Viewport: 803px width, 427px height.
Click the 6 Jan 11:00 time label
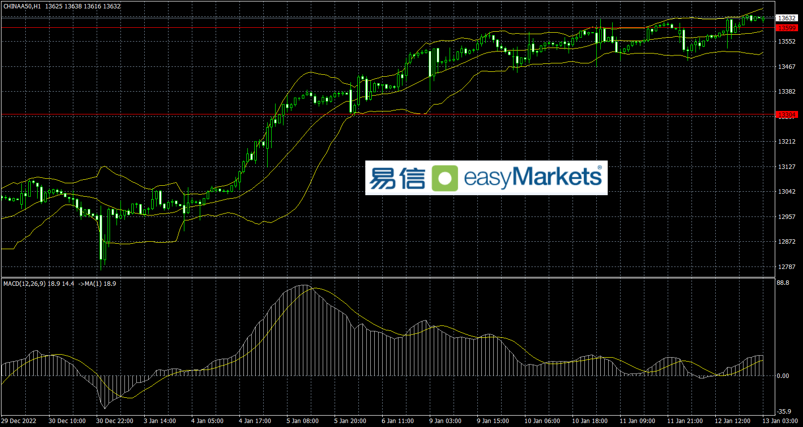click(x=398, y=421)
